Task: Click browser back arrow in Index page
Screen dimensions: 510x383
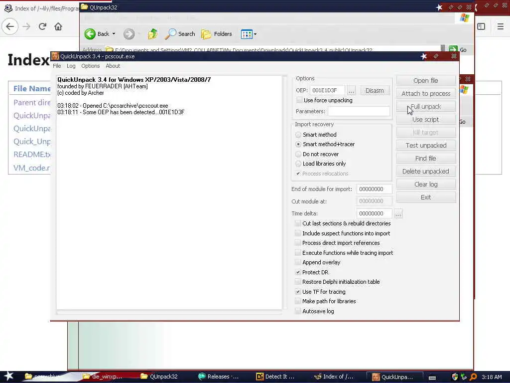Action: pos(10,26)
